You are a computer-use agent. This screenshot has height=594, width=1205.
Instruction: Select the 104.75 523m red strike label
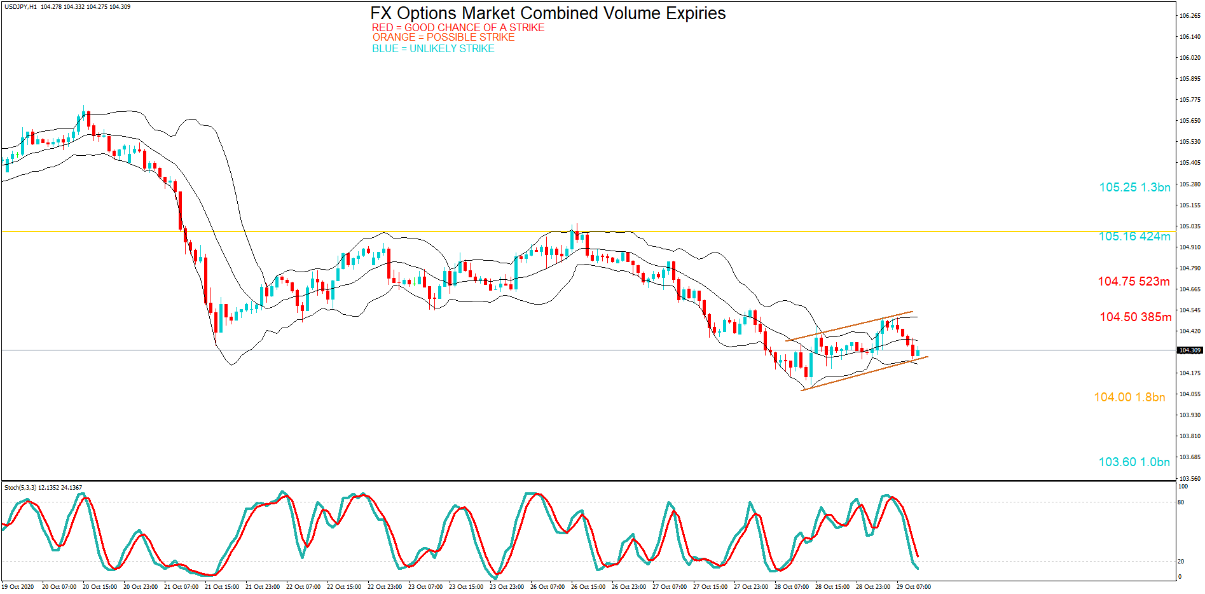pos(1134,281)
